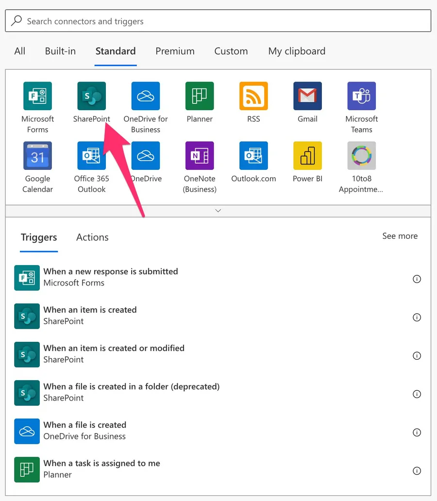The image size is (437, 501).
Task: Click the Search connectors and triggers field
Action: pos(218,21)
